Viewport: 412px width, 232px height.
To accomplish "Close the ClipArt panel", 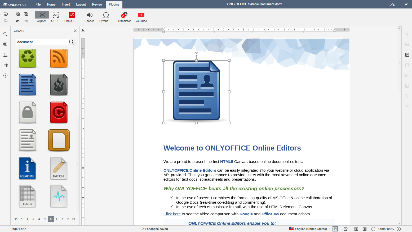I will [x=75, y=31].
